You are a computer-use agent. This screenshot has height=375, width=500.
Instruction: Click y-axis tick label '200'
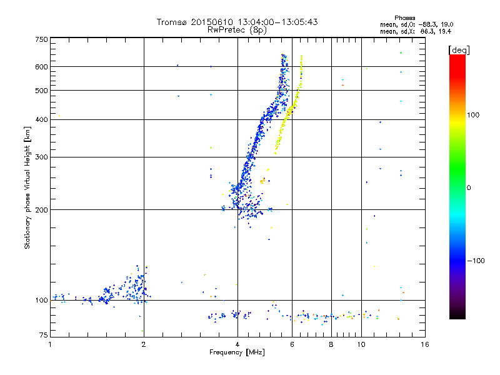click(x=41, y=210)
